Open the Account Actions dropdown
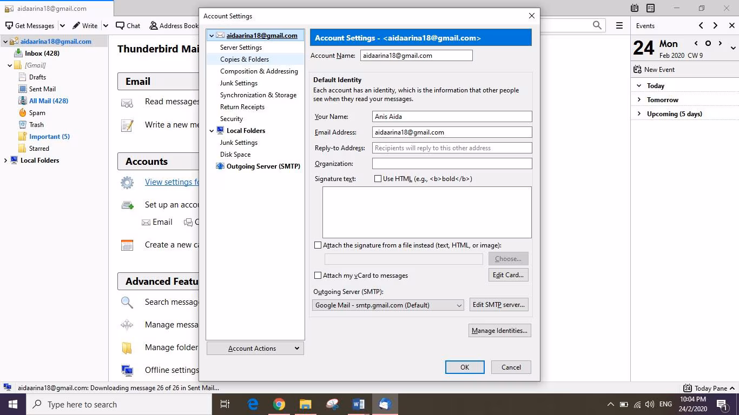The image size is (739, 415). (255, 349)
